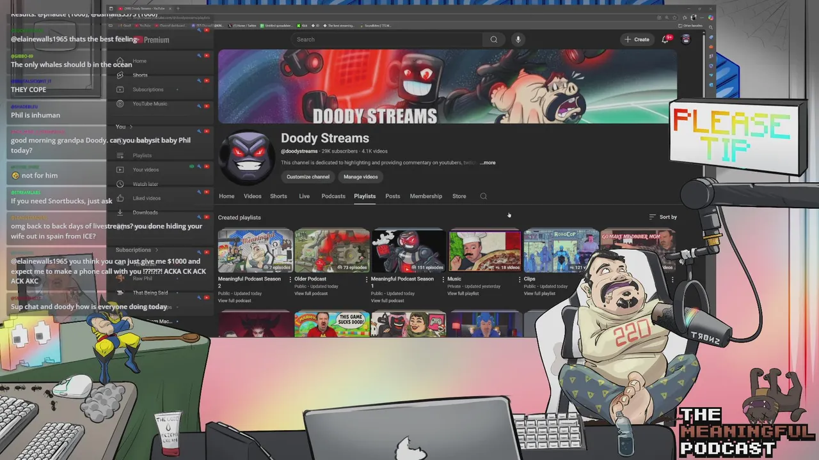Open options menu for Older Podcast playlist
The image size is (819, 460).
coord(367,279)
